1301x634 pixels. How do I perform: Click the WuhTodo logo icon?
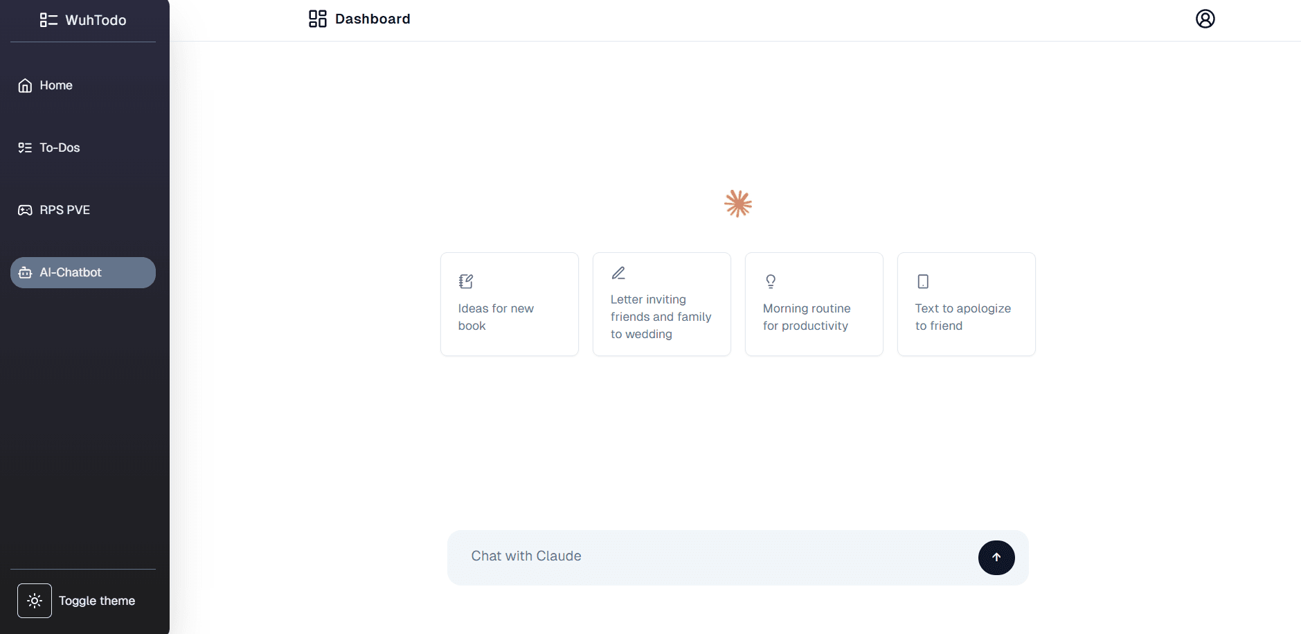pos(48,20)
